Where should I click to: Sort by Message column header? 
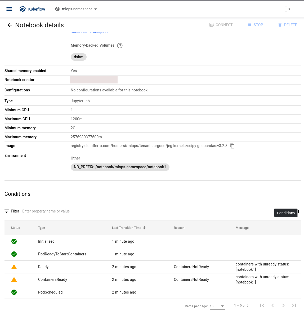[x=242, y=228]
